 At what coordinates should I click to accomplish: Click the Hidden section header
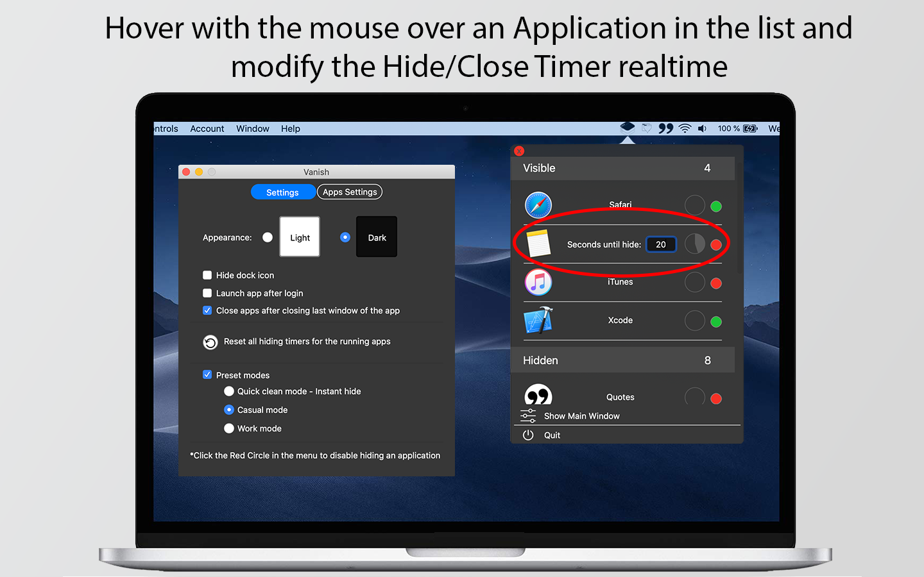click(622, 360)
